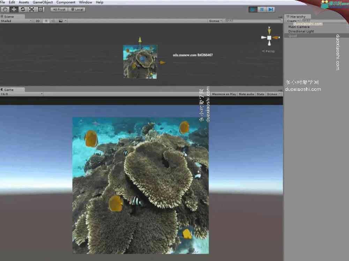The image size is (349, 261).
Task: Toggle scene audio button
Action: 53,21
